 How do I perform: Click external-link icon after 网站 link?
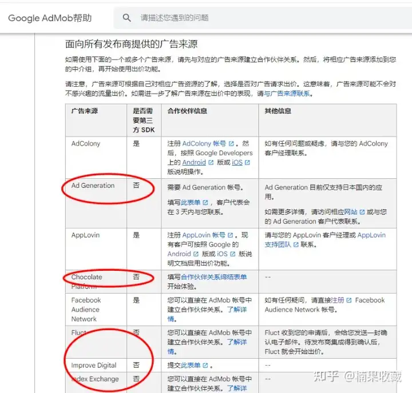(362, 212)
